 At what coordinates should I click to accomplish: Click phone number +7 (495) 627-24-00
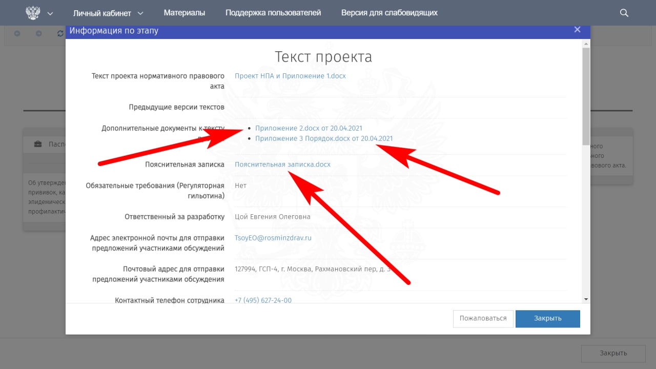point(263,300)
